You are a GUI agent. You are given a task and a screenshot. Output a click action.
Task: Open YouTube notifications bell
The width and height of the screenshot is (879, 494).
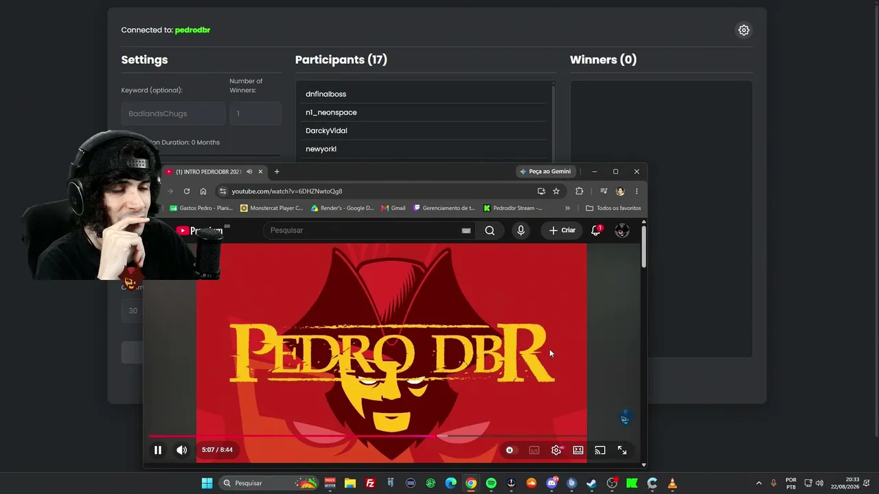coord(596,231)
